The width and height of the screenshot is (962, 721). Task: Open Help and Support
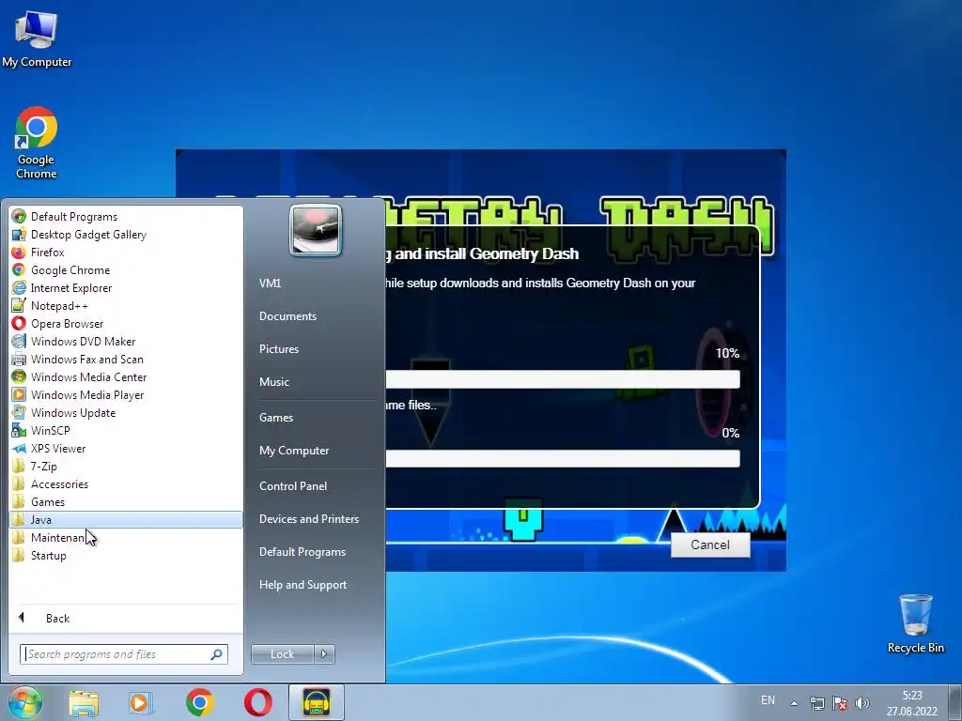pyautogui.click(x=303, y=585)
